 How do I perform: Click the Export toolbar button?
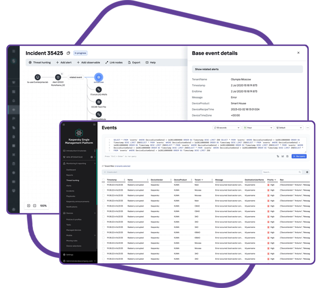pyautogui.click(x=135, y=62)
